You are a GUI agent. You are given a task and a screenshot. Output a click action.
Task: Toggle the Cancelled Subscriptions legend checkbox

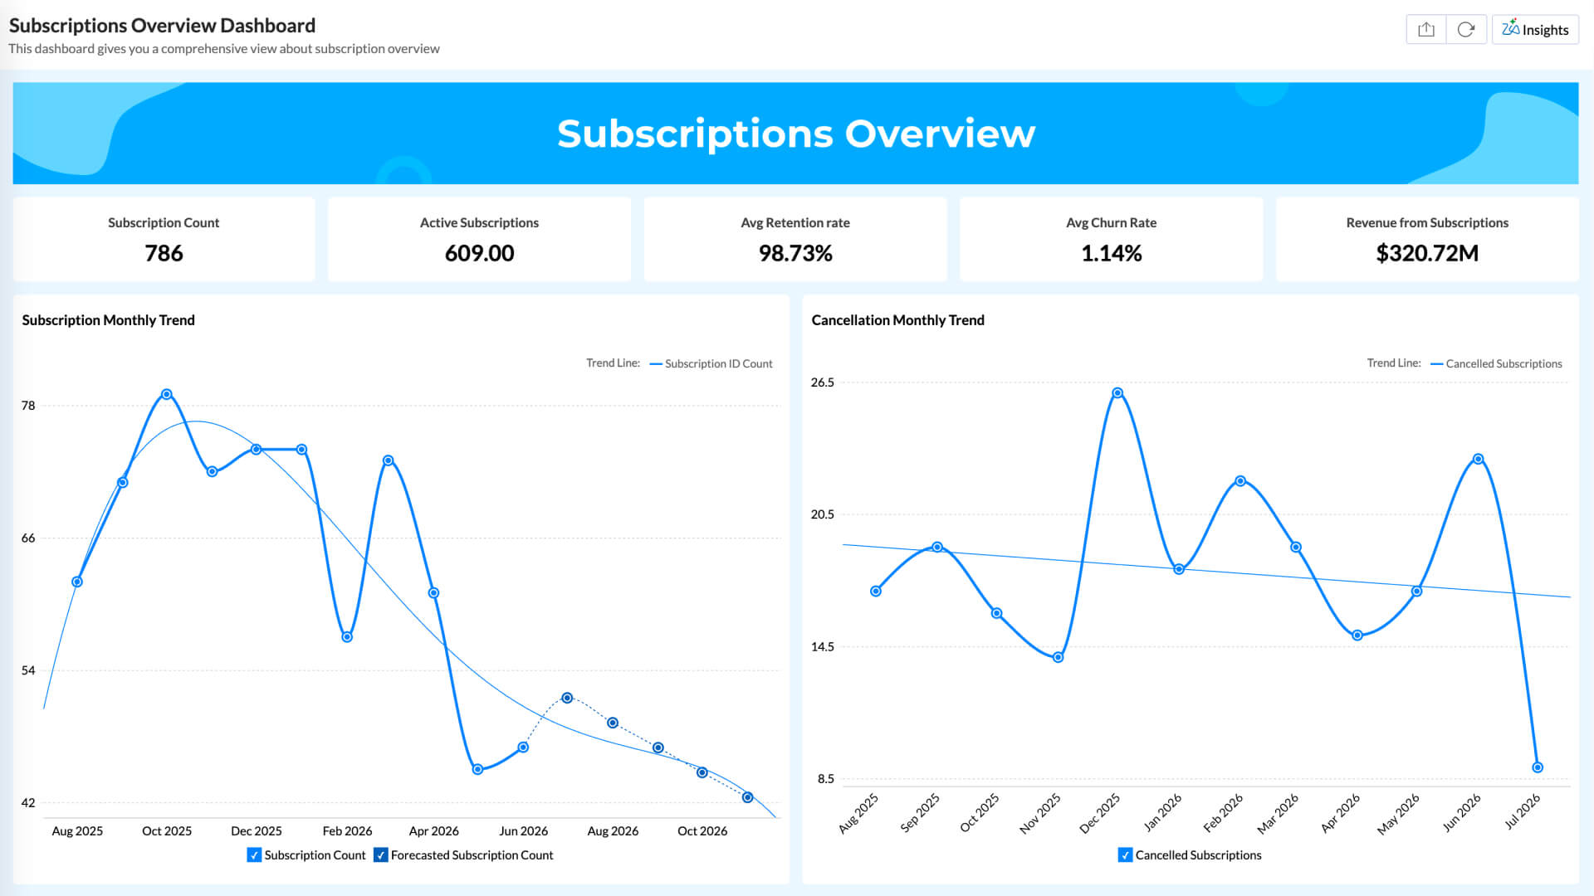point(1125,855)
